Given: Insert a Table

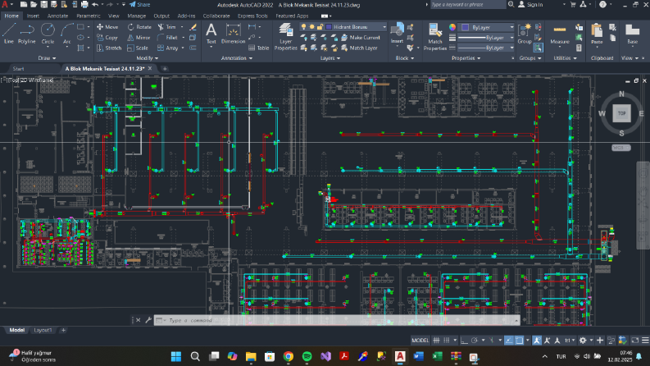Looking at the screenshot, I should pos(259,48).
